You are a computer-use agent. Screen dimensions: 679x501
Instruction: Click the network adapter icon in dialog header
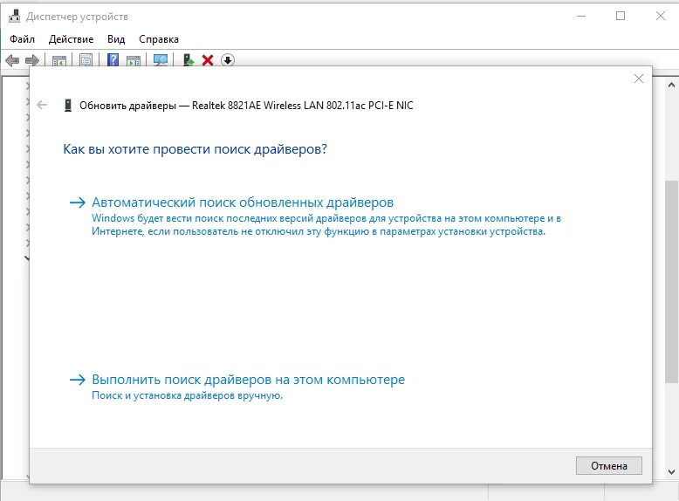pos(68,106)
